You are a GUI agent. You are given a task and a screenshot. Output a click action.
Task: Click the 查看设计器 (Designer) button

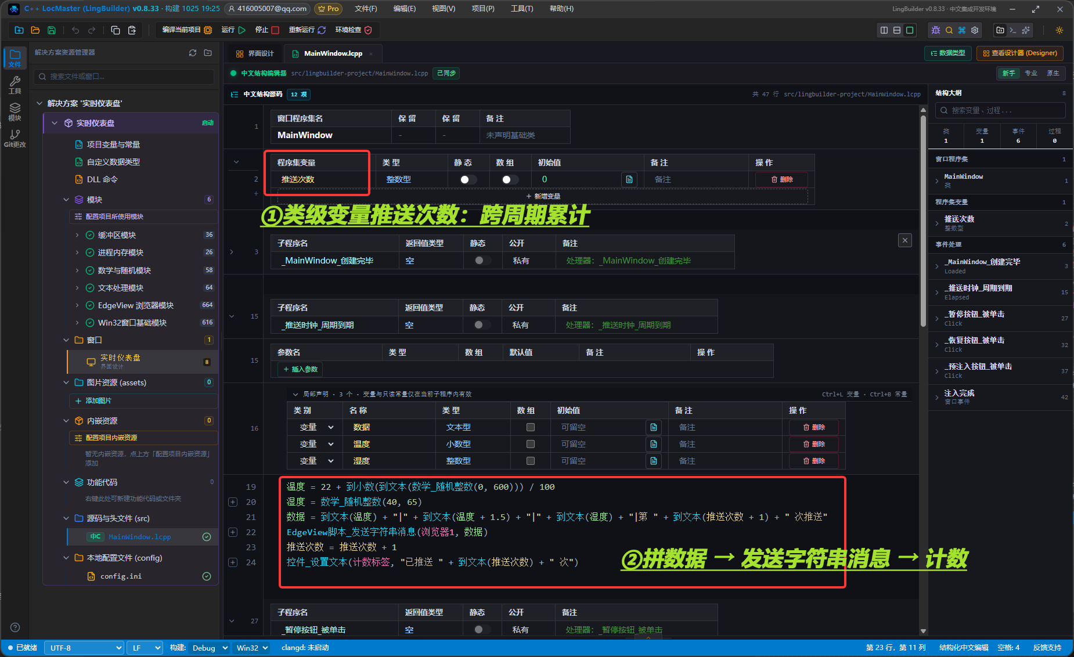(x=1020, y=53)
